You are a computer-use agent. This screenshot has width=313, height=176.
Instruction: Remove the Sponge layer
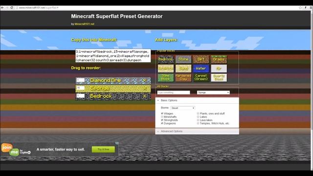[145, 88]
